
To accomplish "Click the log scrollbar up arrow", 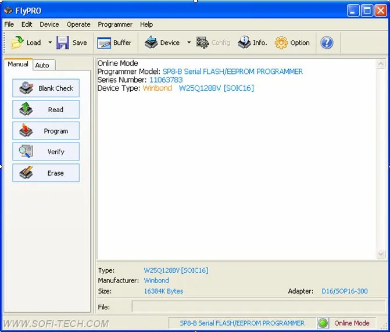I will click(x=381, y=64).
